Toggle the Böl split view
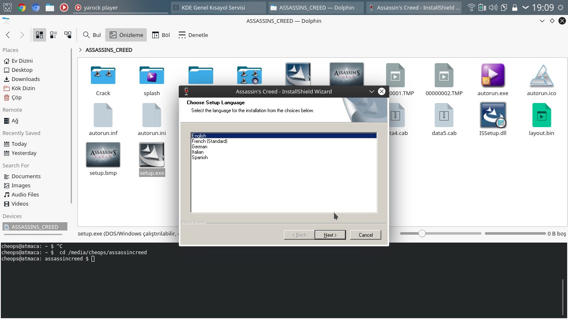Screen dimensions: 568x319 tap(161, 35)
